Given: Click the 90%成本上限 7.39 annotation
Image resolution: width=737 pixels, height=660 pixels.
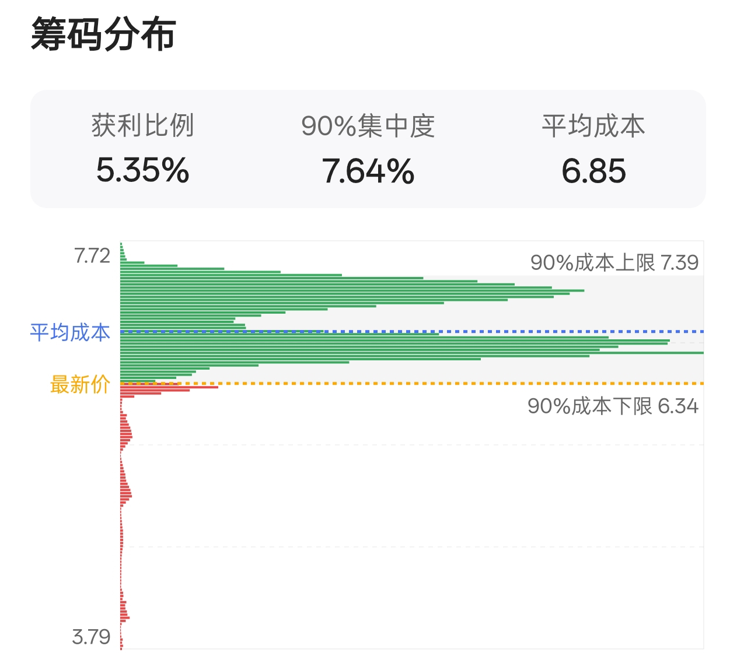Looking at the screenshot, I should pos(614,262).
